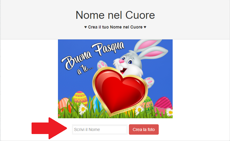Focus the "Scrivi il Nome" text field
Viewport: 230px width, 141px height.
coord(100,129)
